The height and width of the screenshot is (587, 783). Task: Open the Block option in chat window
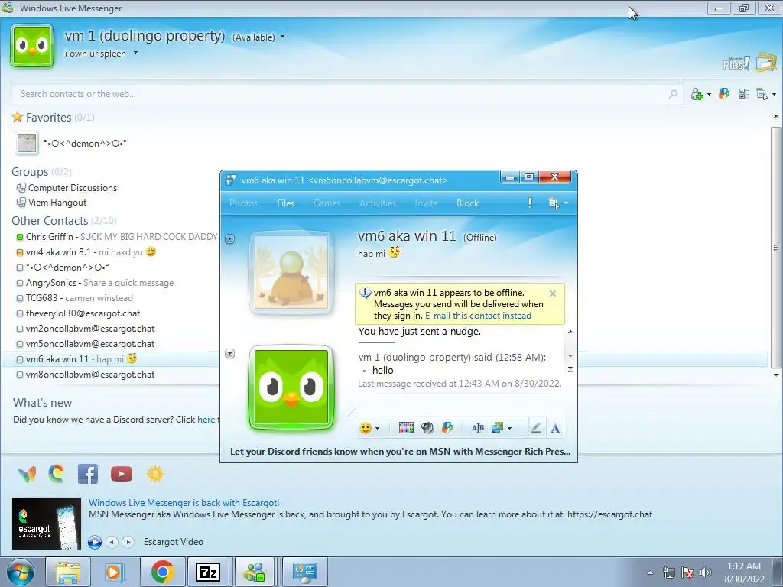(467, 203)
